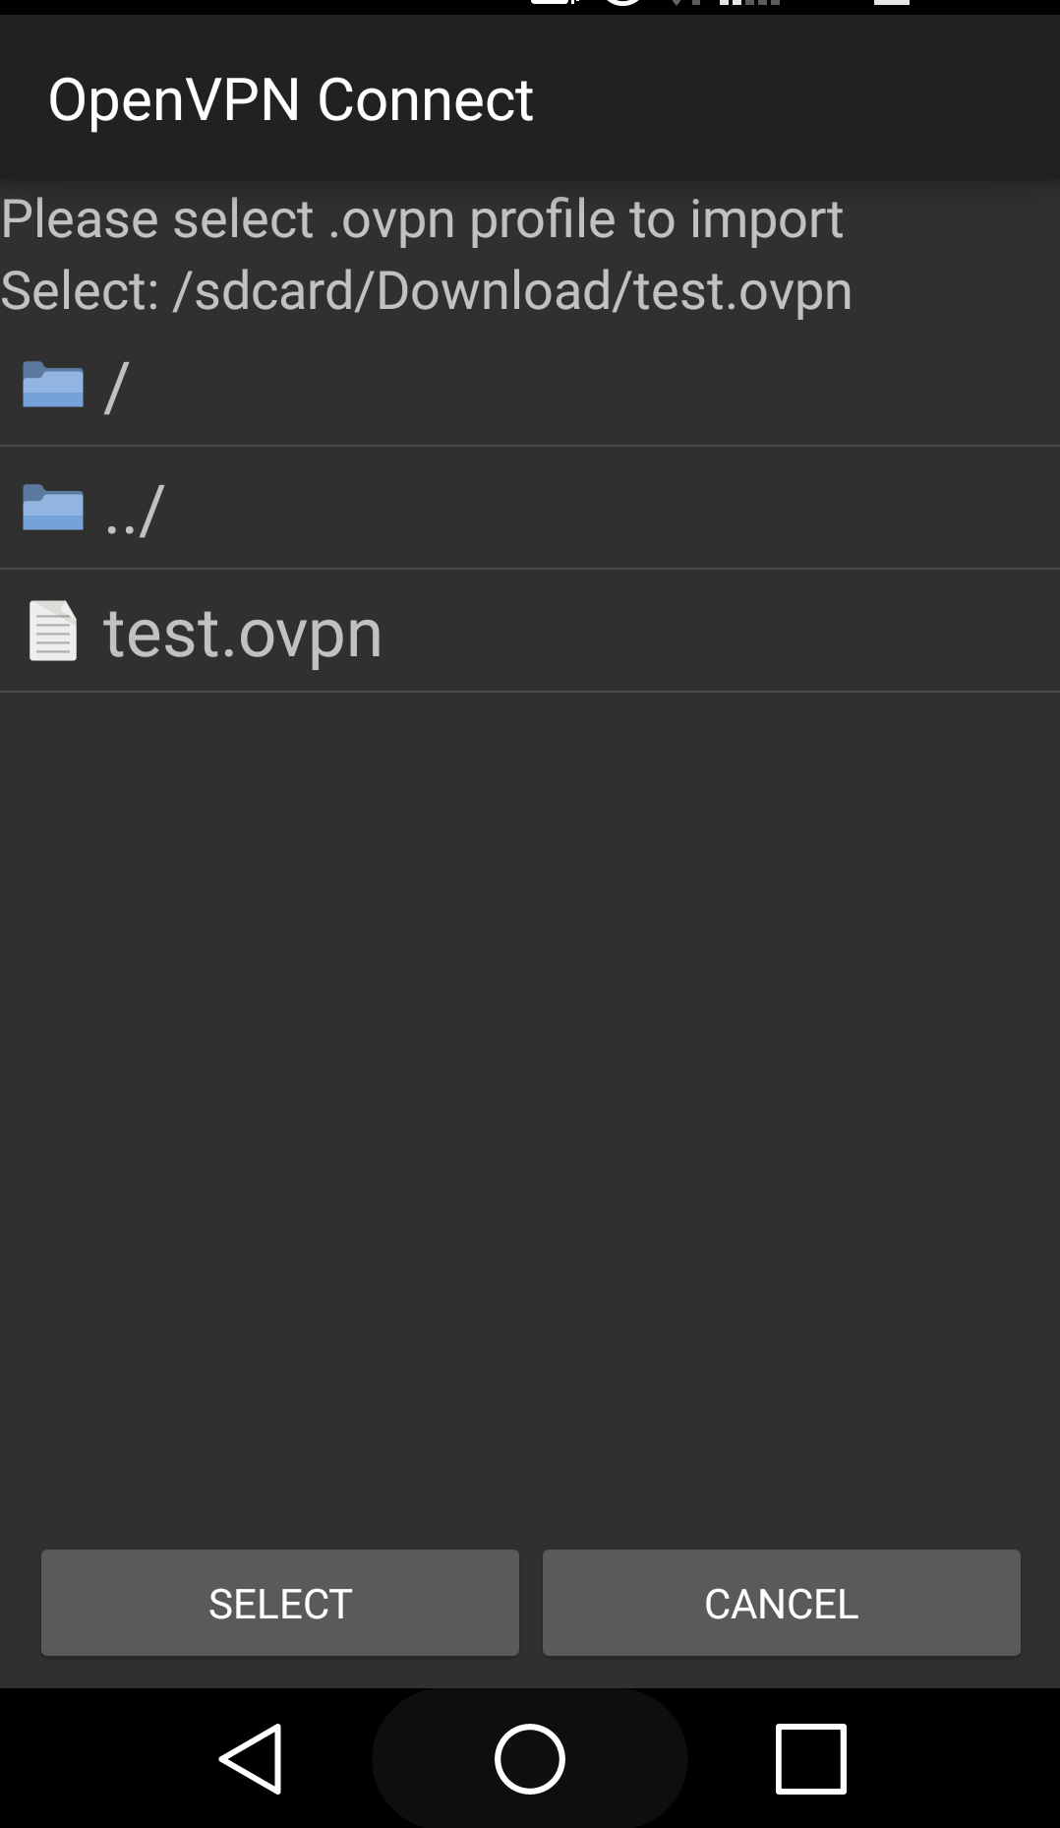Tap the "Select:" label before the path
Viewport: 1060px width, 1828px height.
[x=80, y=291]
